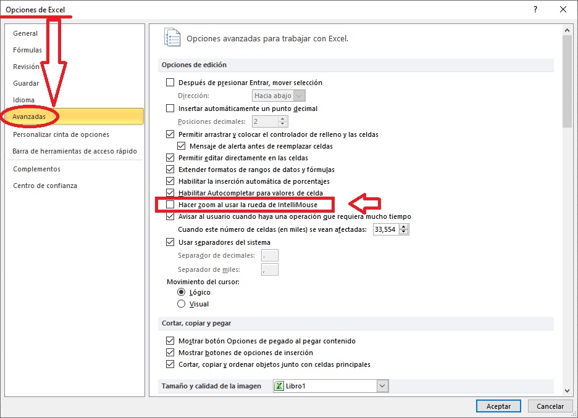Viewport: 578px width, 418px height.
Task: Enable 'Hacer zoom al usar la rueda de IntelliMouse'
Action: click(x=170, y=204)
